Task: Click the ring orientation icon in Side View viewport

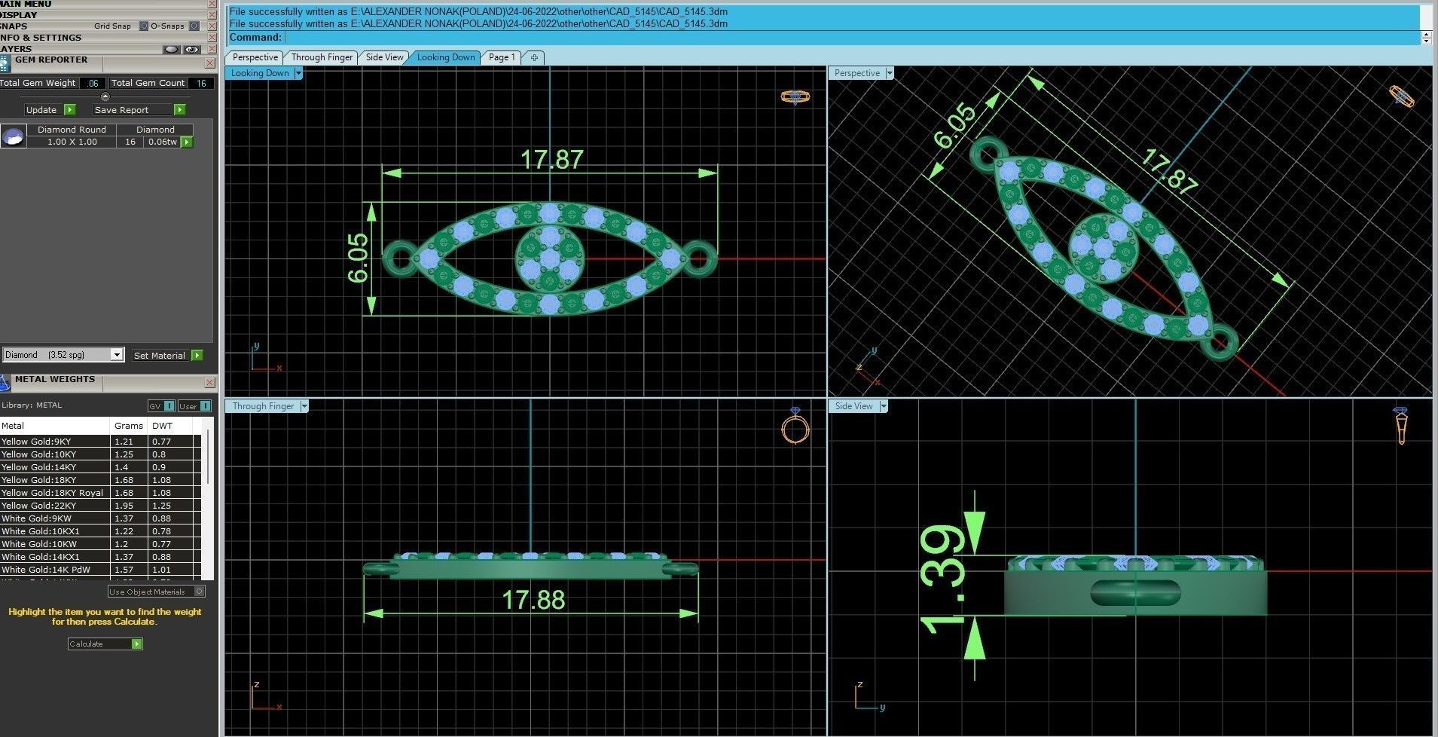Action: click(x=1400, y=426)
